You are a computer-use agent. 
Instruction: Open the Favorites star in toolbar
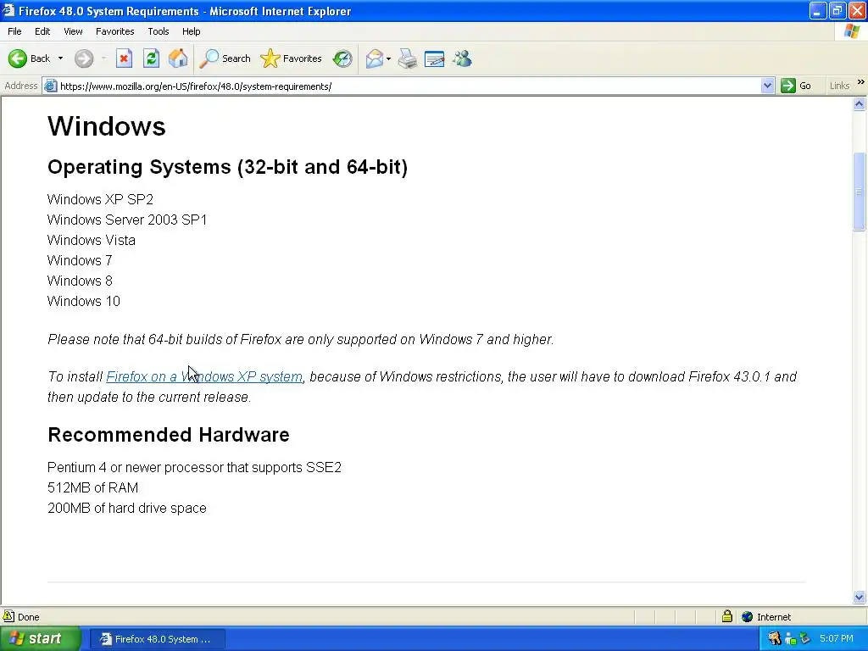click(292, 58)
